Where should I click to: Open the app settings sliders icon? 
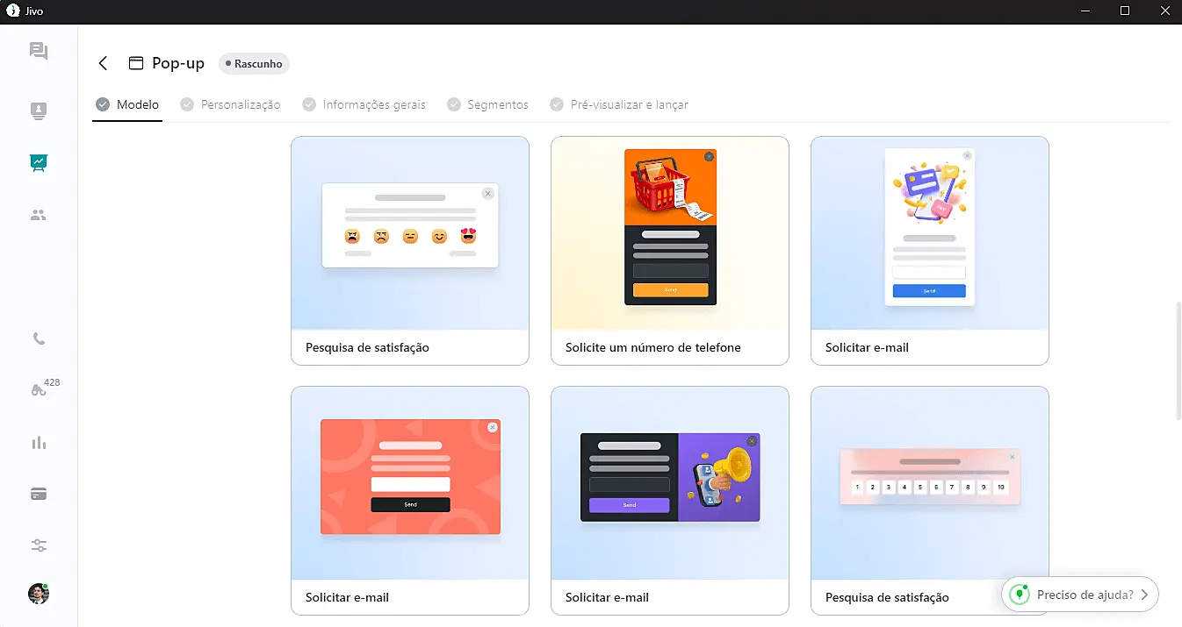(x=38, y=545)
